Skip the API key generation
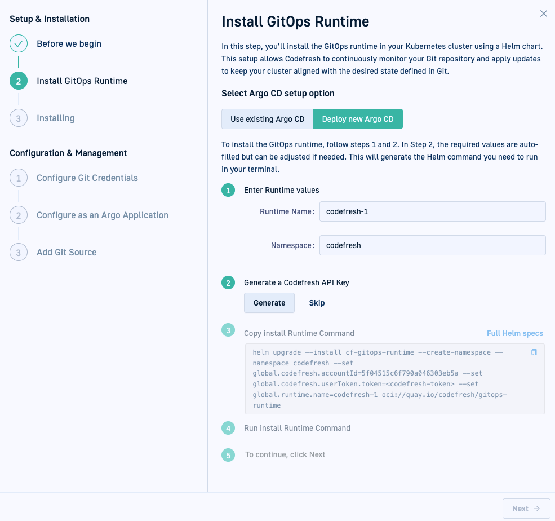This screenshot has width=555, height=521. [317, 303]
